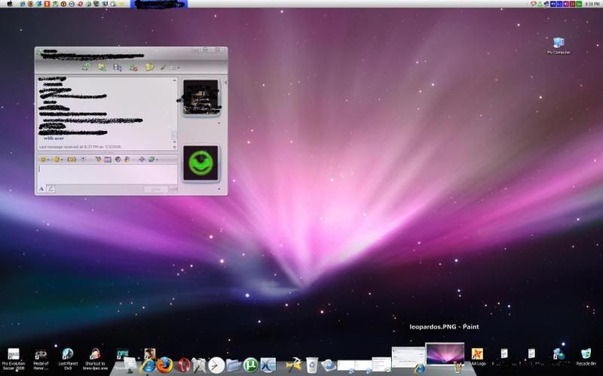Viewport: 603px width, 376px height.
Task: Click your green smiley display picture
Action: pyautogui.click(x=200, y=163)
